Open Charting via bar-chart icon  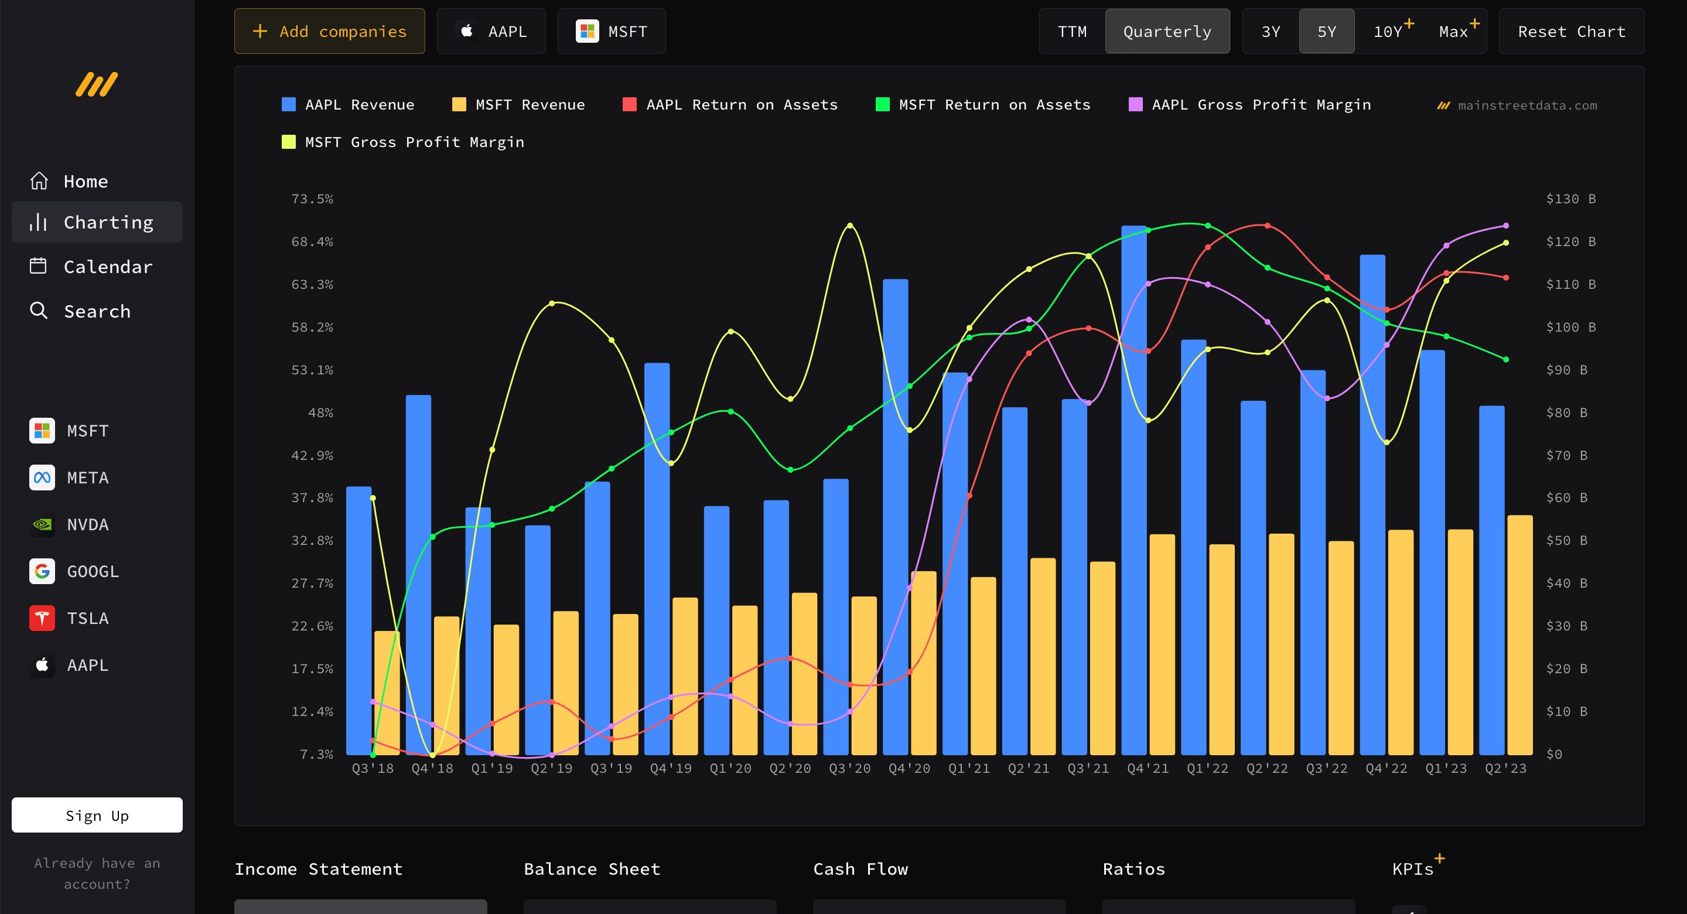39,222
